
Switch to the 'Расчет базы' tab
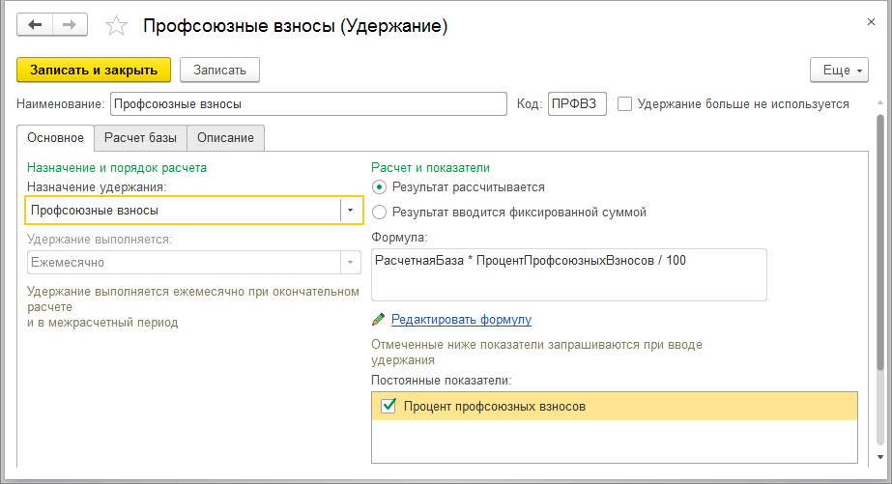coord(139,138)
